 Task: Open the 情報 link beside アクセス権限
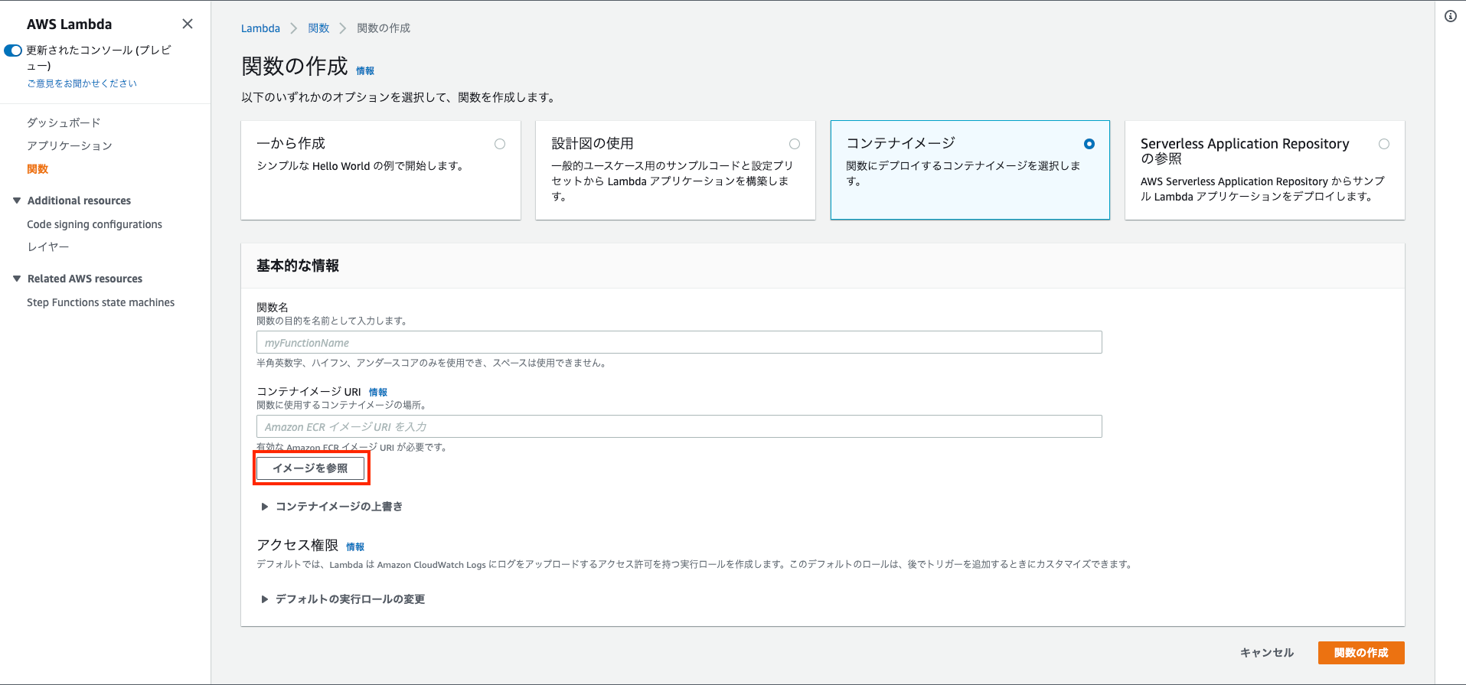(x=355, y=546)
